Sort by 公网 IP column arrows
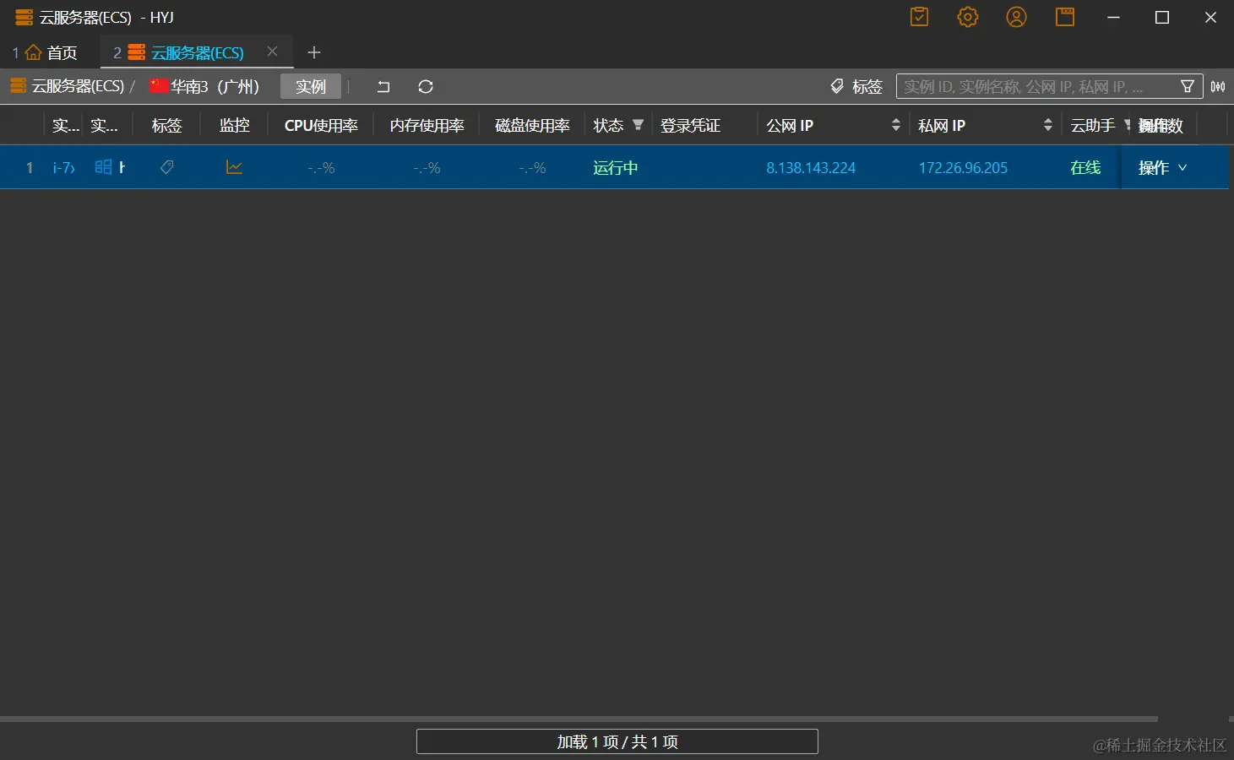Image resolution: width=1234 pixels, height=760 pixels. pos(896,125)
